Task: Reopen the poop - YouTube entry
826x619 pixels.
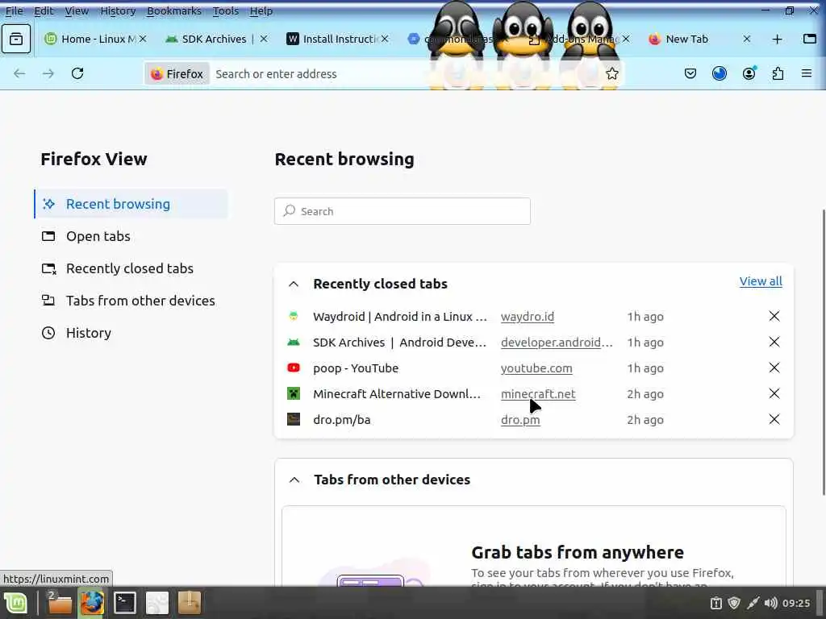Action: tap(356, 368)
